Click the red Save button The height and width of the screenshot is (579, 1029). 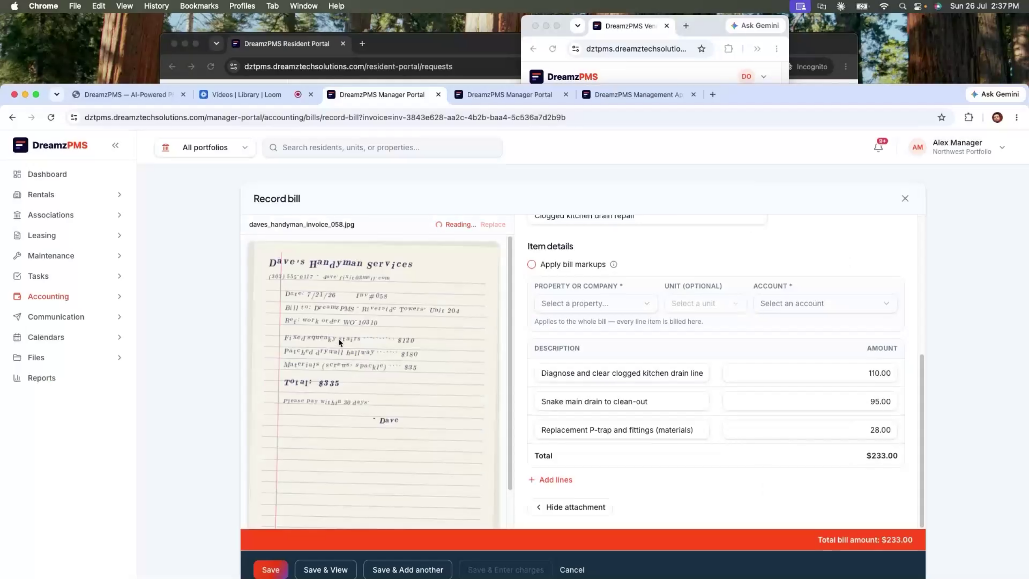tap(271, 570)
